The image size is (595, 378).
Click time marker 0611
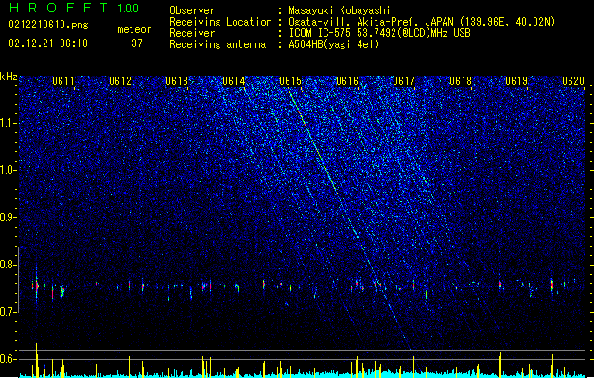pyautogui.click(x=63, y=81)
